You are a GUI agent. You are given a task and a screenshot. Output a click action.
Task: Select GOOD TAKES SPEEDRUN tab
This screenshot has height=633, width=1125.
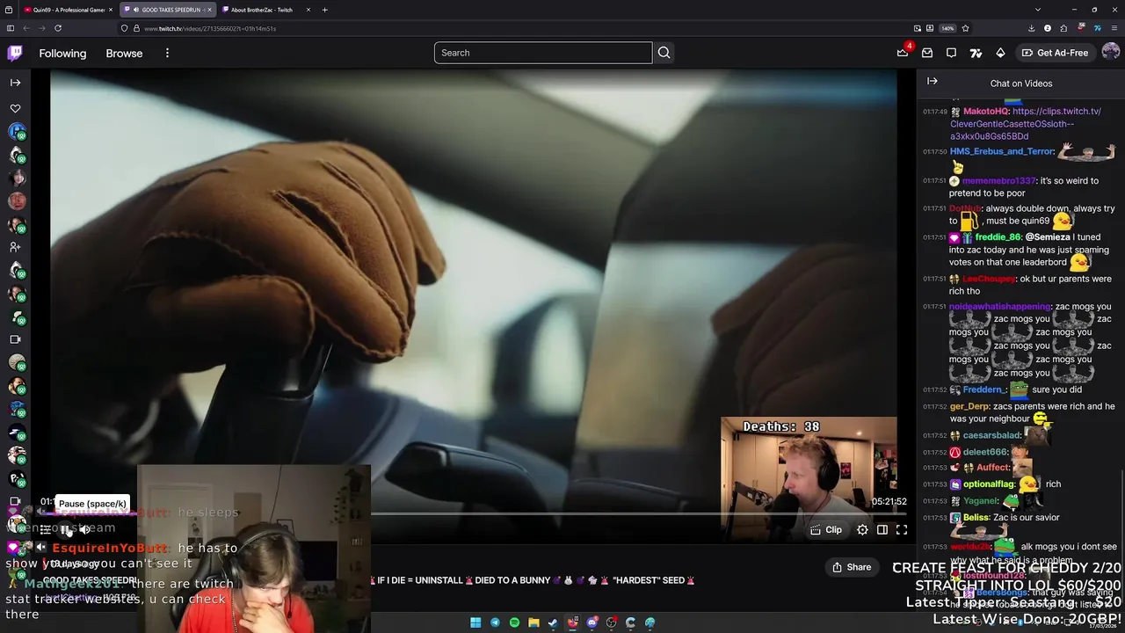pos(167,10)
